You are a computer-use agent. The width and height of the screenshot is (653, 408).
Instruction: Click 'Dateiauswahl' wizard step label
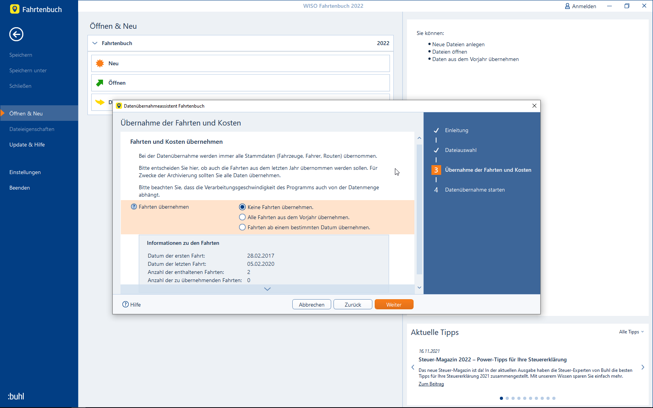point(461,150)
